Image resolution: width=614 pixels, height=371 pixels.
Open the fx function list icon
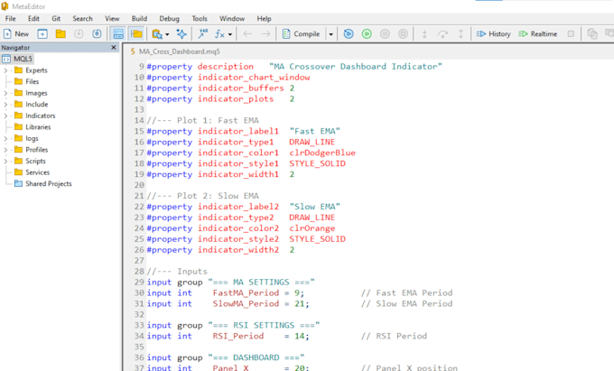pos(223,34)
